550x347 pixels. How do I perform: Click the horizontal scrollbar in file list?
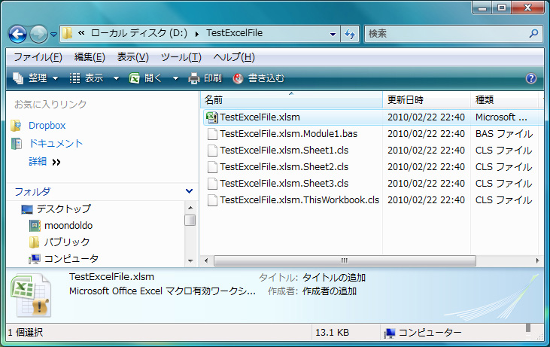[x=344, y=260]
